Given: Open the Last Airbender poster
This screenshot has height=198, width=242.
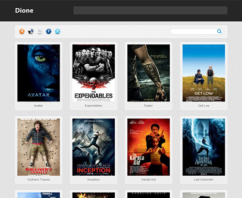Looking at the screenshot, I should [x=204, y=147].
